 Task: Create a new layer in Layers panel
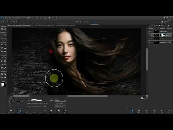click(x=150, y=26)
